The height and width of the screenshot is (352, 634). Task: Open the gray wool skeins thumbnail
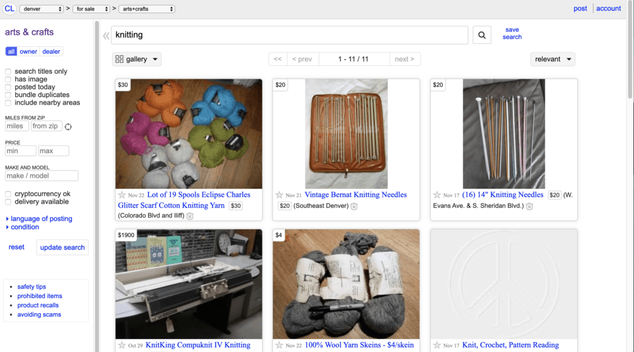346,284
